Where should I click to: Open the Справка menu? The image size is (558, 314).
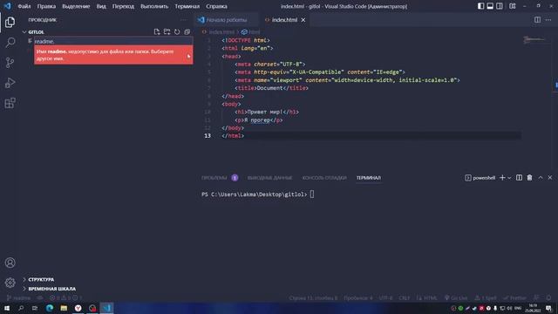click(216, 6)
